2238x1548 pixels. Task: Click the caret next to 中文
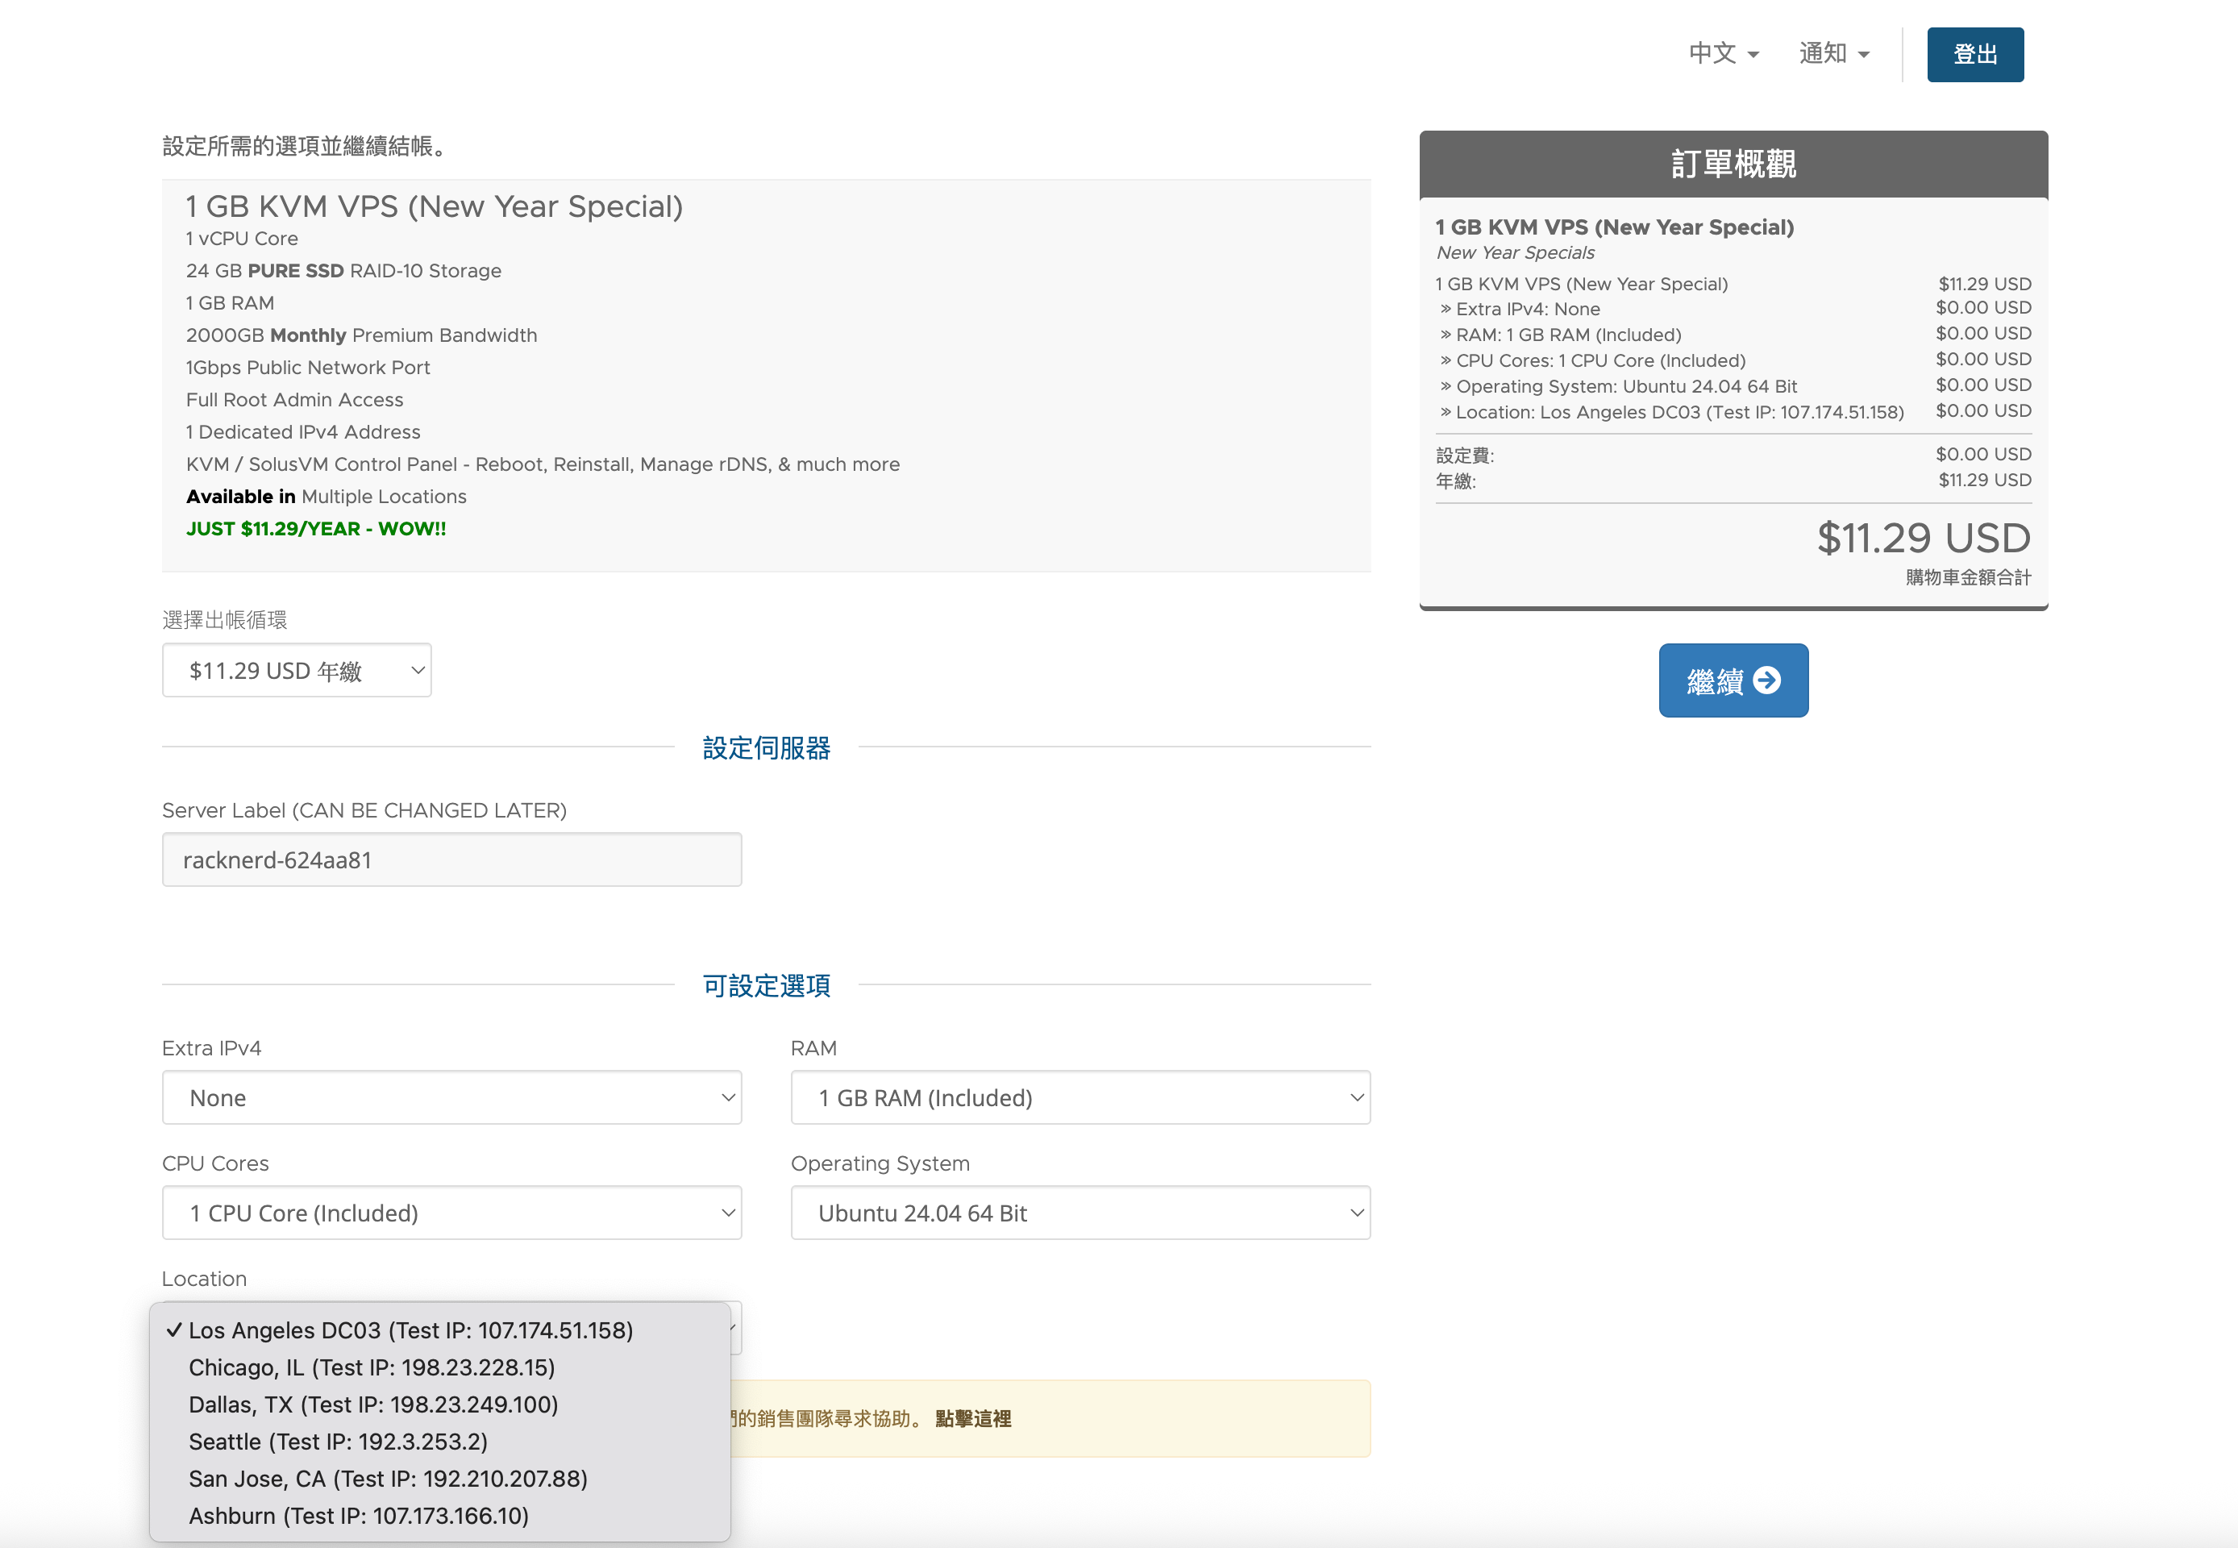click(x=1753, y=56)
